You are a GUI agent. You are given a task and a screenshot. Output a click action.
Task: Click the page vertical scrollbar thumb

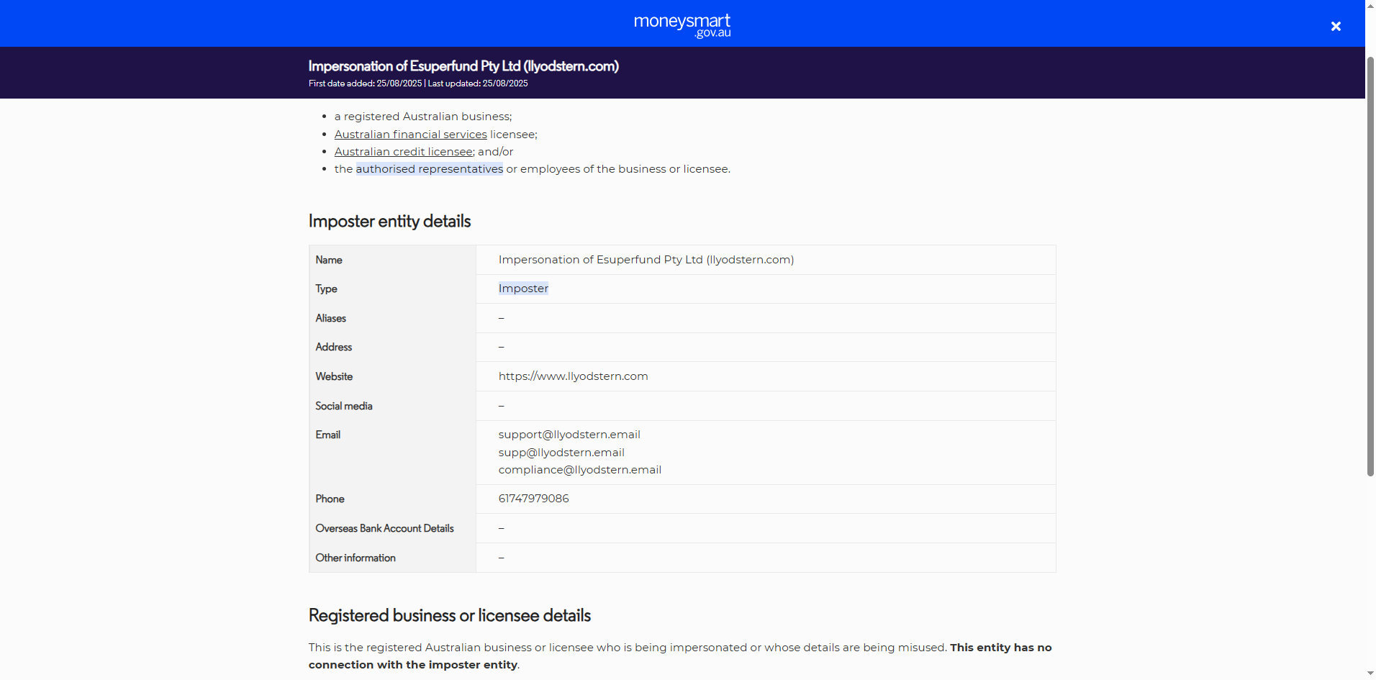1370,266
